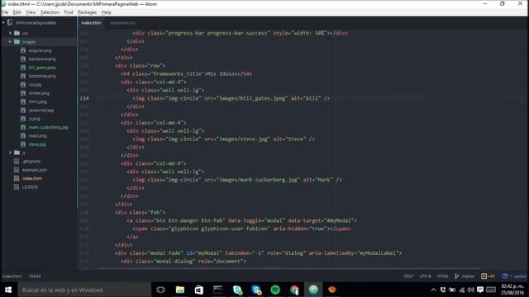This screenshot has height=297, width=529.
Task: Open the Packages menu
Action: [87, 12]
